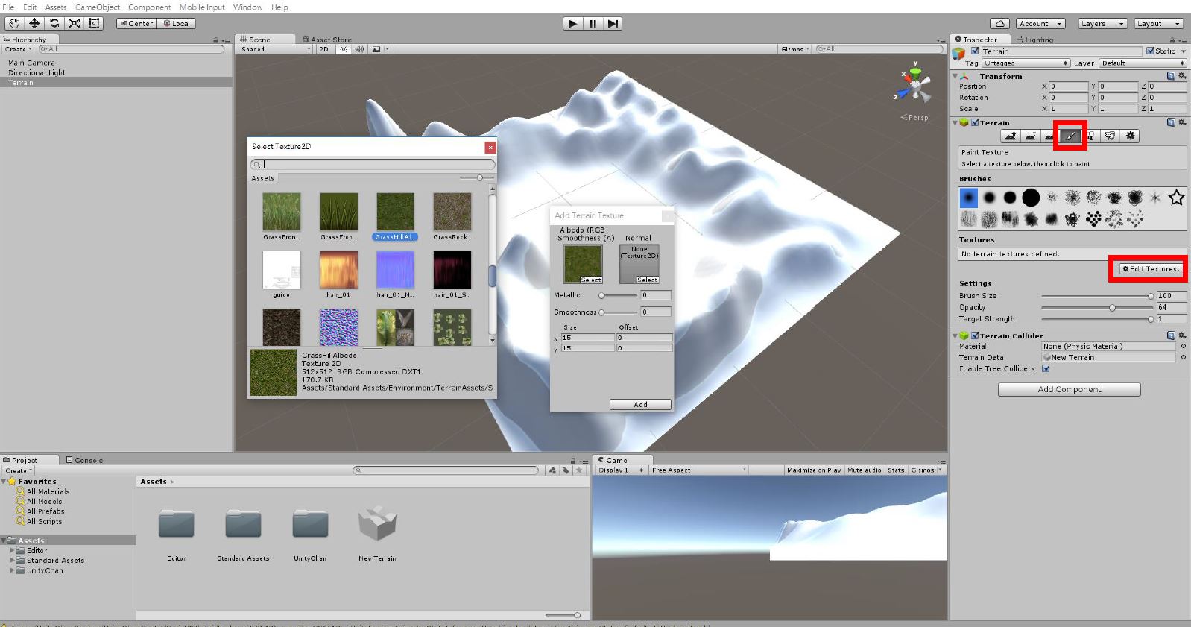Click Select Texture2D search field
The width and height of the screenshot is (1191, 627).
[x=373, y=164]
